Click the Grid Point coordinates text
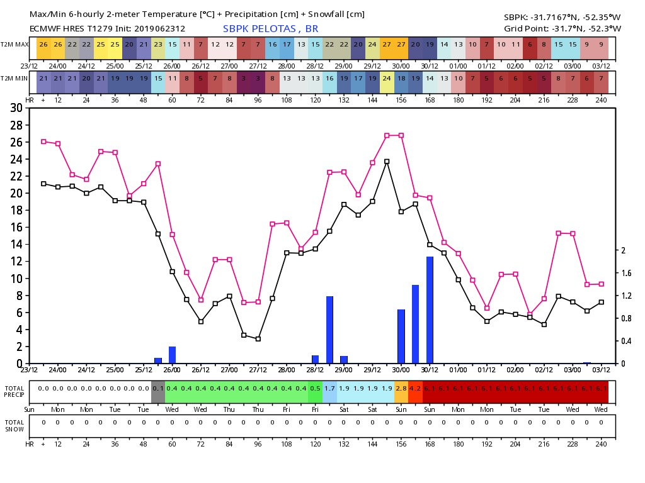The image size is (645, 483). pos(562,29)
